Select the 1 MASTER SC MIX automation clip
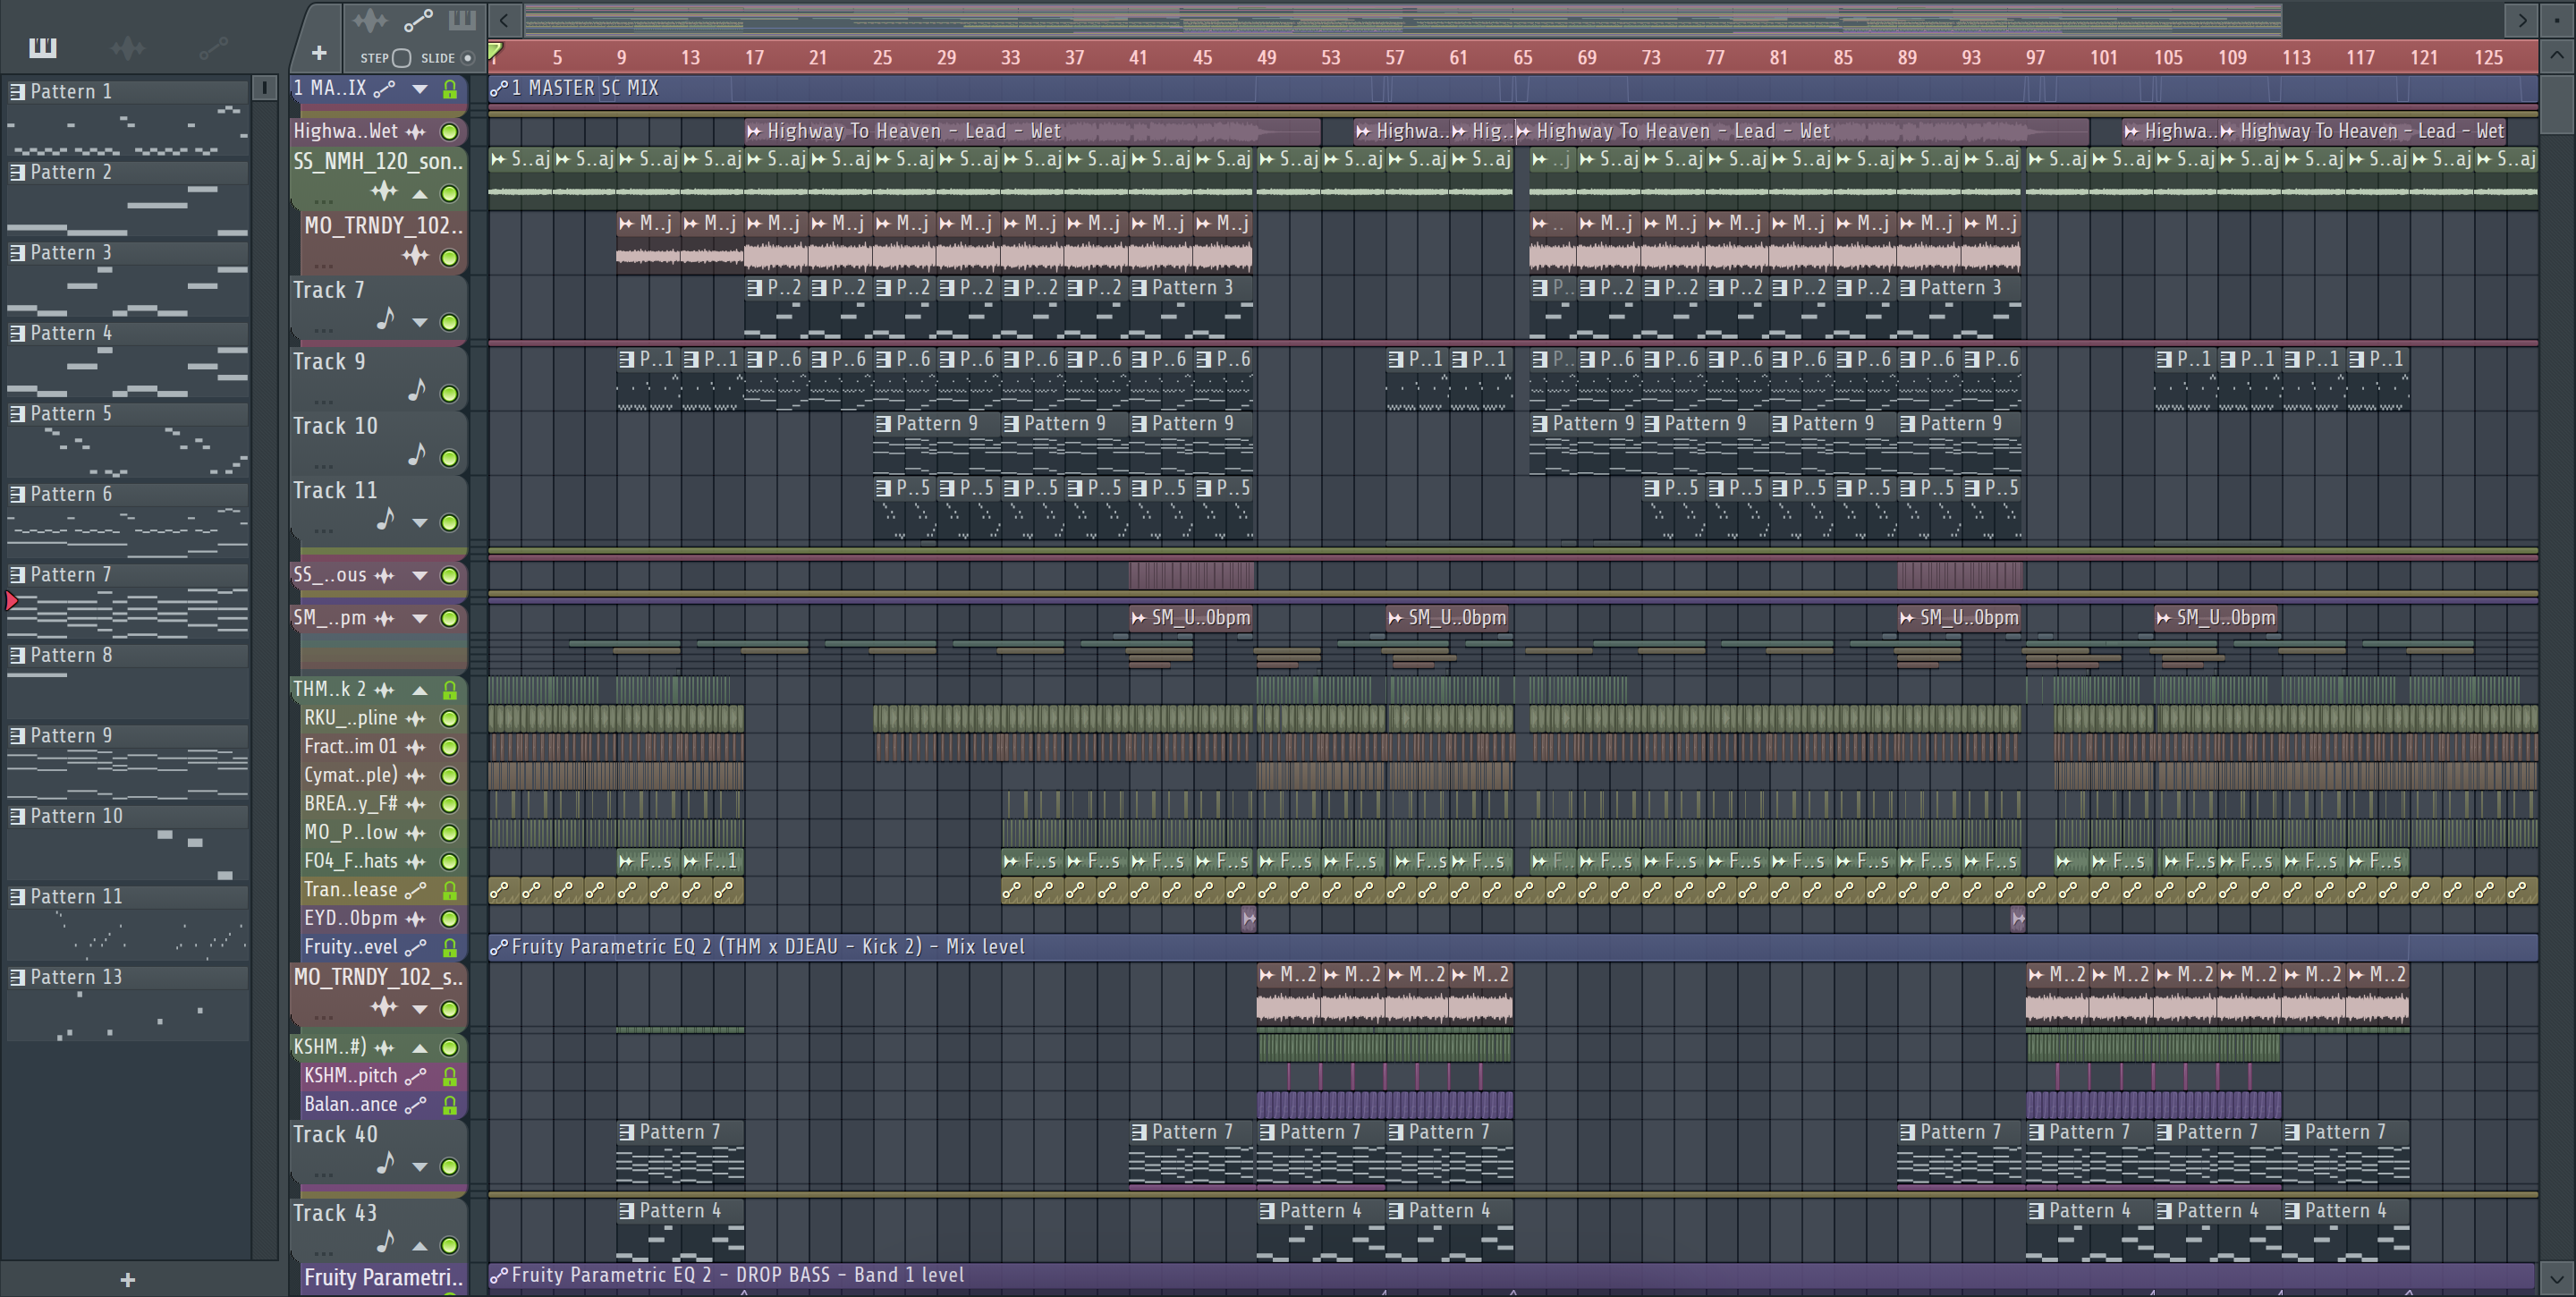 (1513, 88)
